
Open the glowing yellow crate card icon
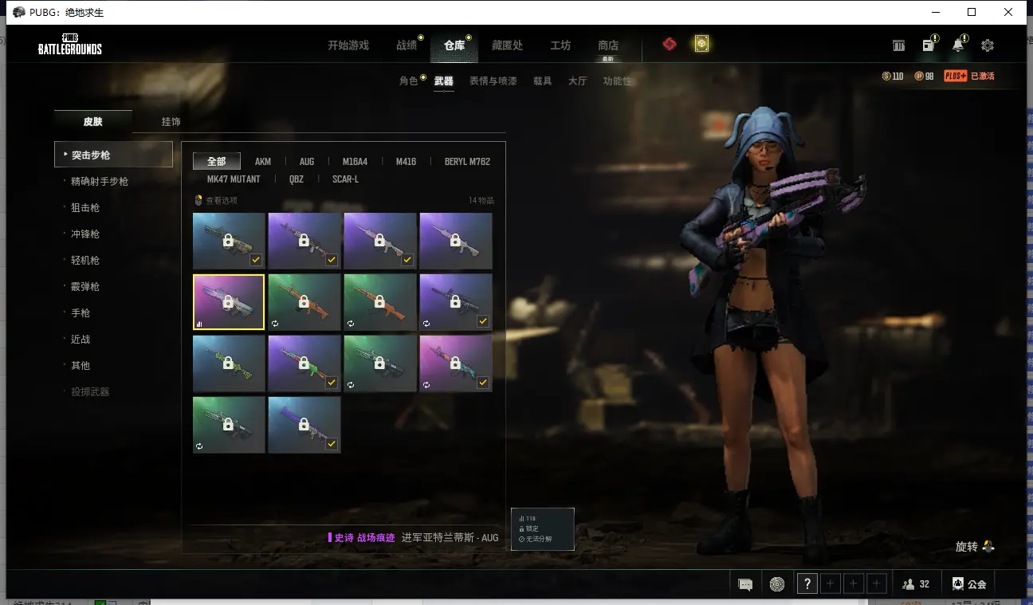coord(701,45)
